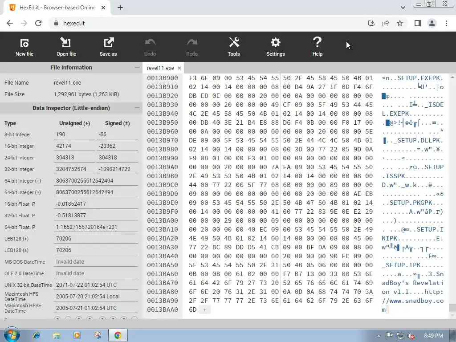
Task: Click the browser Back arrow
Action: click(x=10, y=23)
